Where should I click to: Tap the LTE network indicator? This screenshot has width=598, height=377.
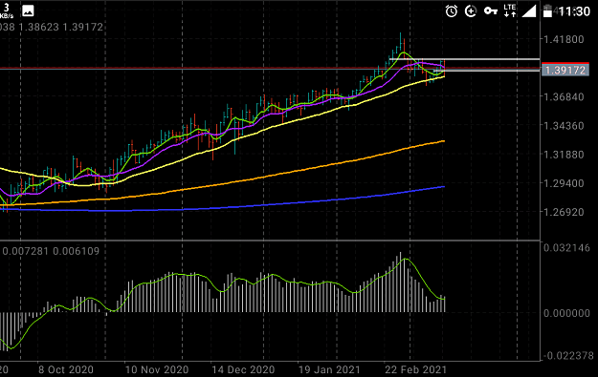point(510,10)
